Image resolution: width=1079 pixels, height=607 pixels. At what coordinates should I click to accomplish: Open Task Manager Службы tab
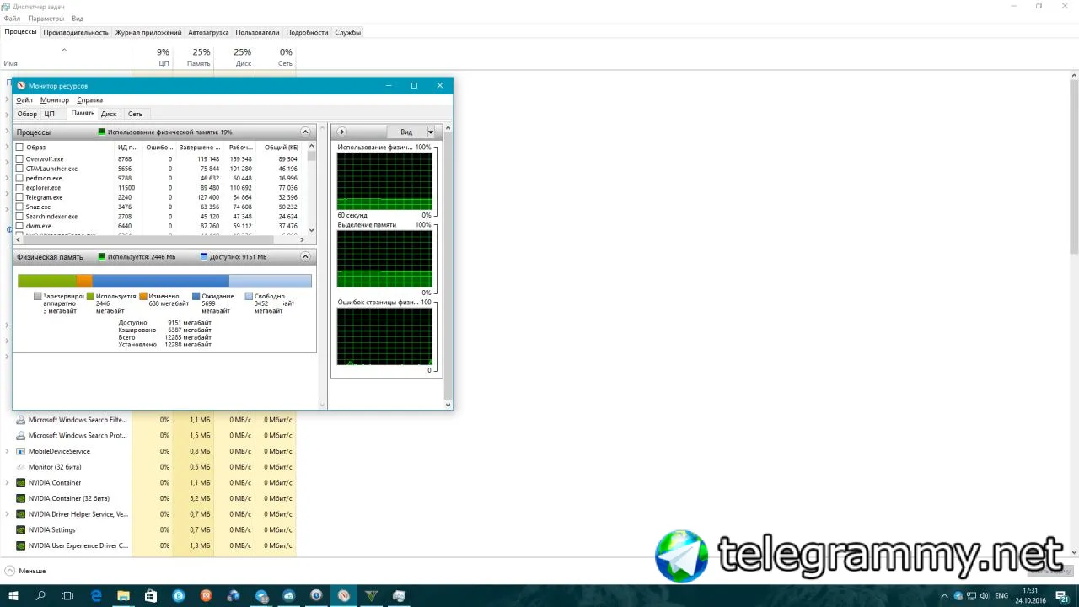click(347, 33)
